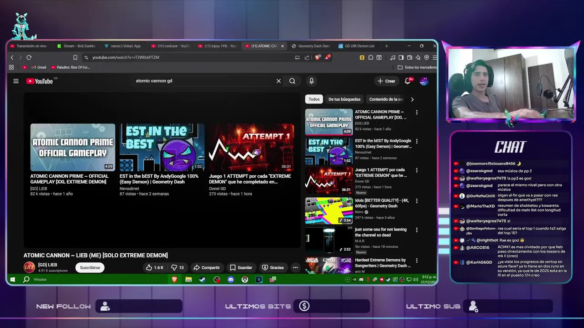Reload the page in the browser
The height and width of the screenshot is (328, 584).
click(x=29, y=57)
